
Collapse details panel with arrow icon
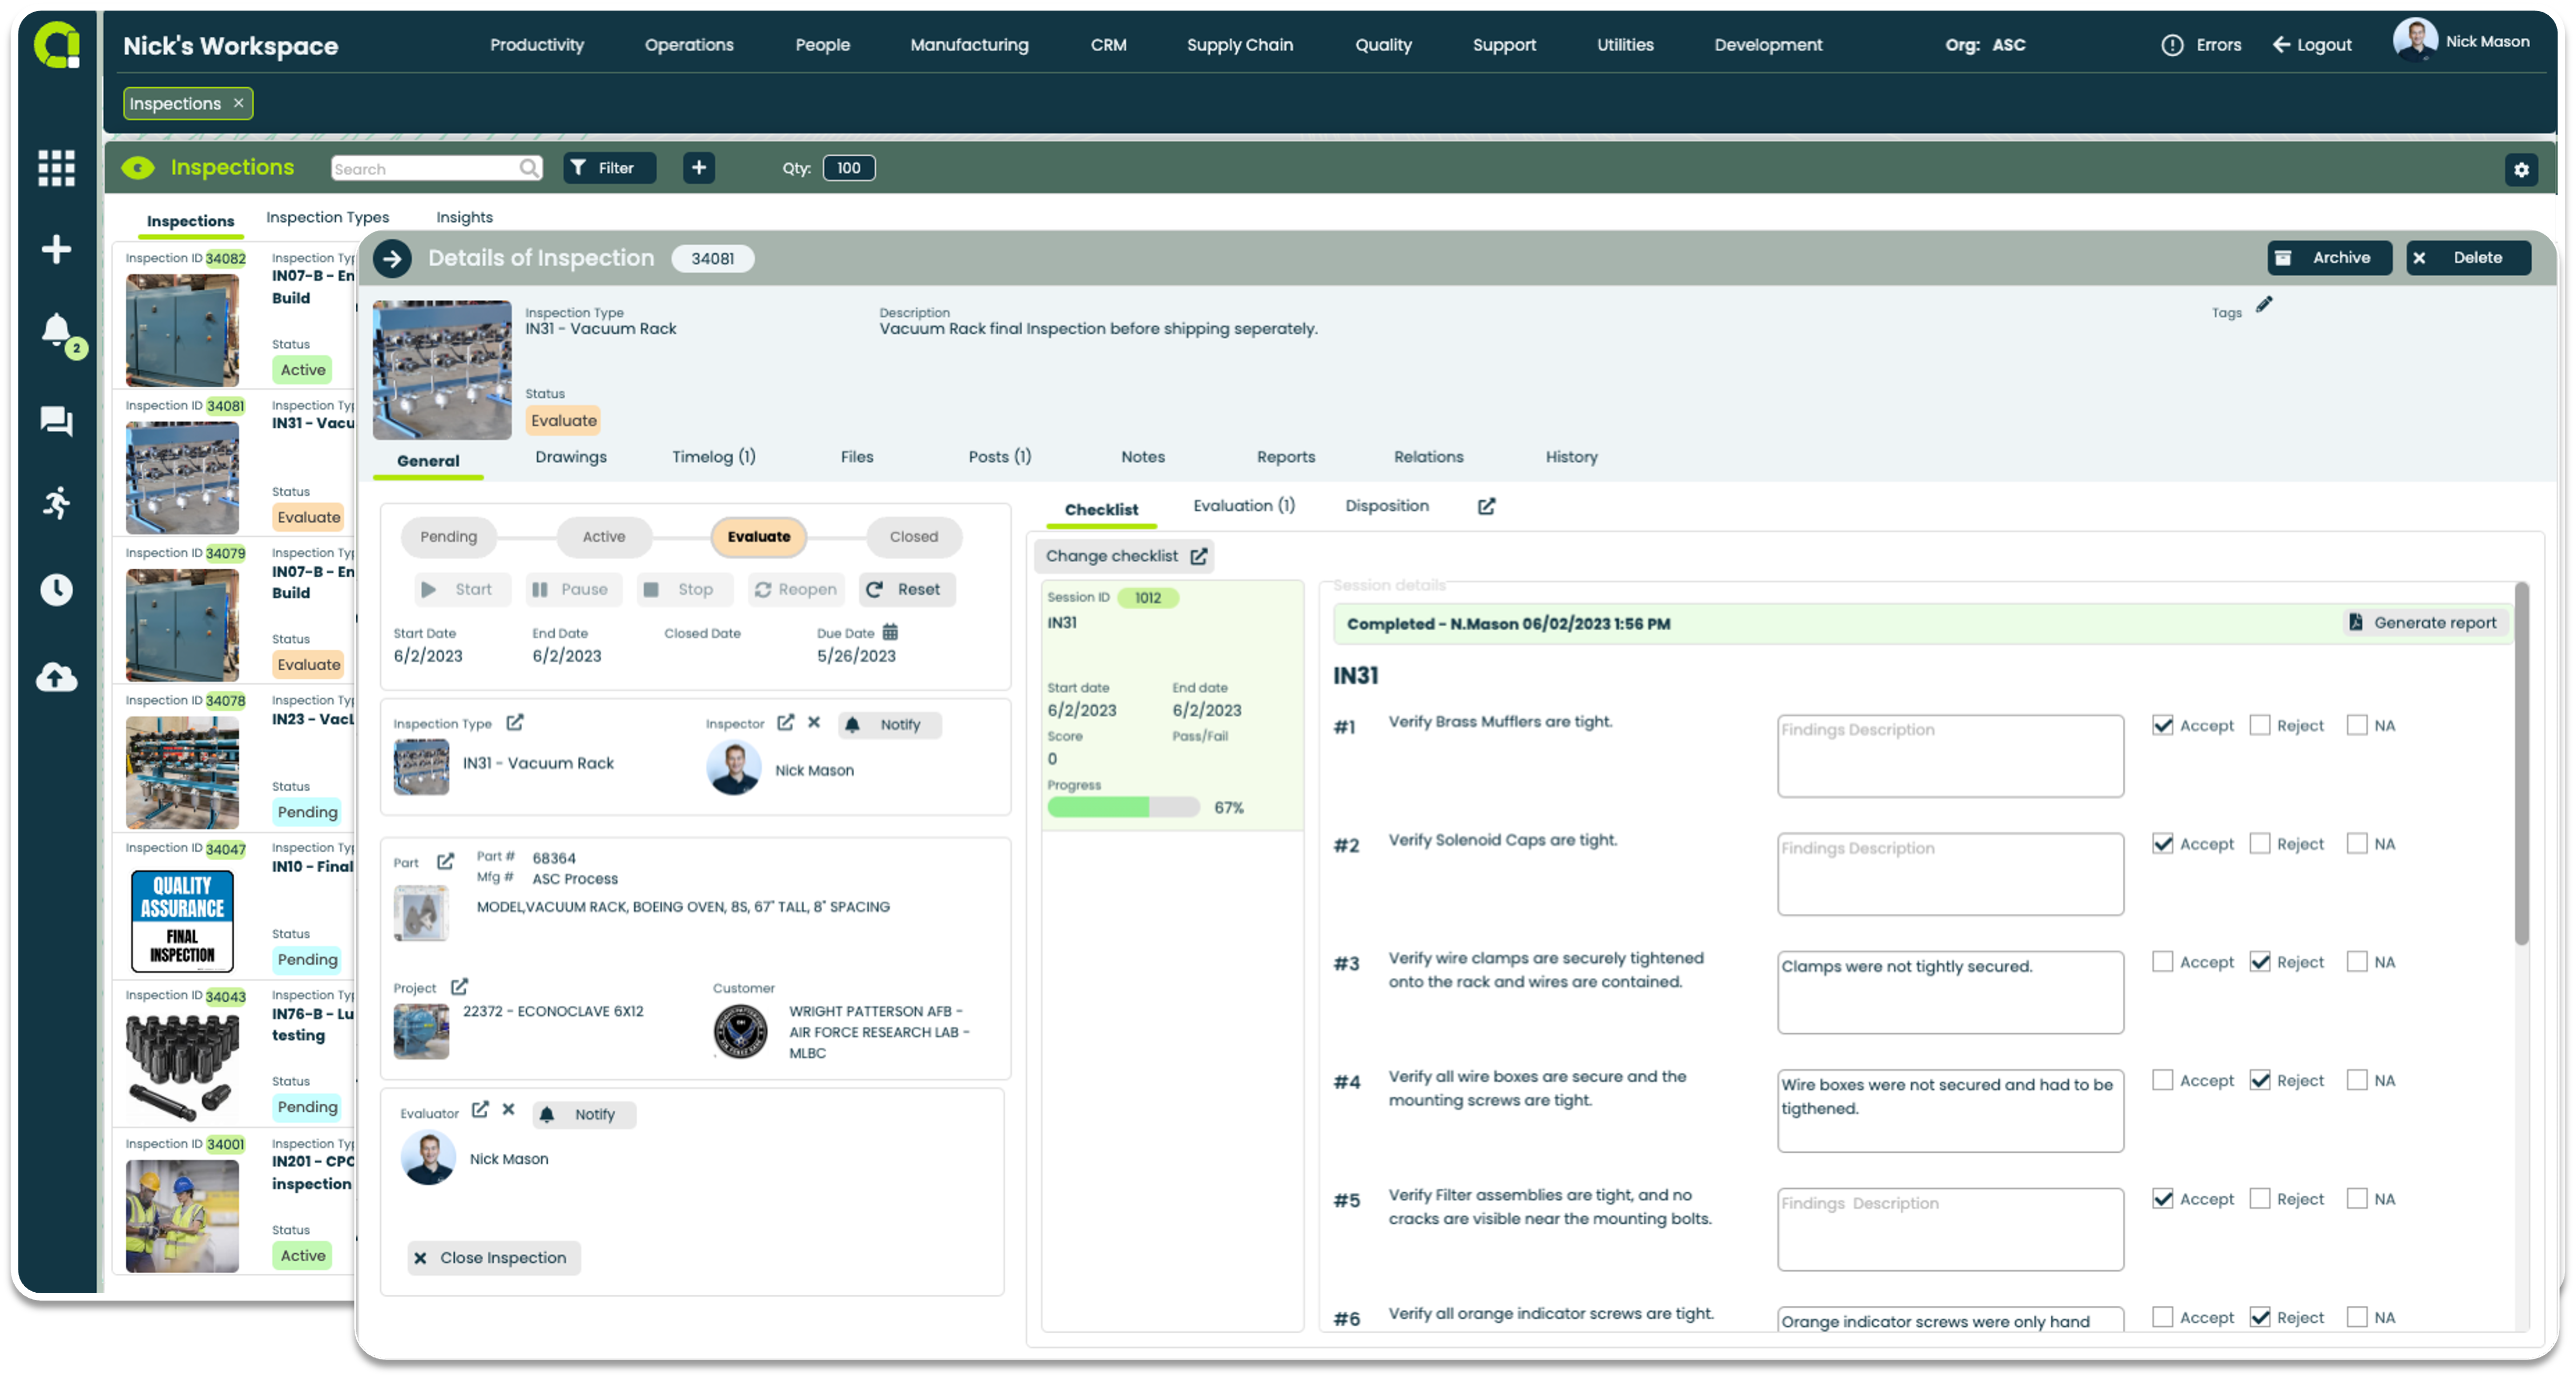pyautogui.click(x=392, y=259)
